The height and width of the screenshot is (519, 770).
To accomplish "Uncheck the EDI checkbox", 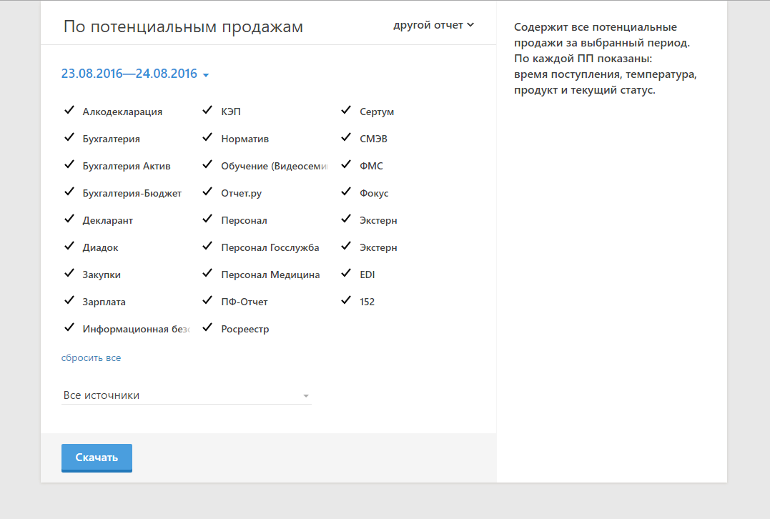I will coord(346,274).
